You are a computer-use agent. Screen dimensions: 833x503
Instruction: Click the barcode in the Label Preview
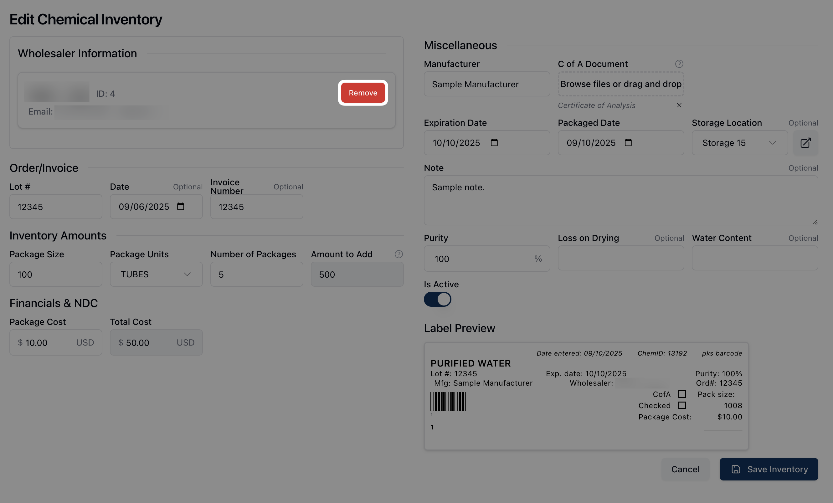(448, 402)
